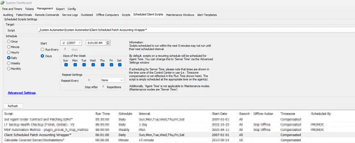
Task: Switch to the Scripts sub-tab
Action: pos(126,15)
